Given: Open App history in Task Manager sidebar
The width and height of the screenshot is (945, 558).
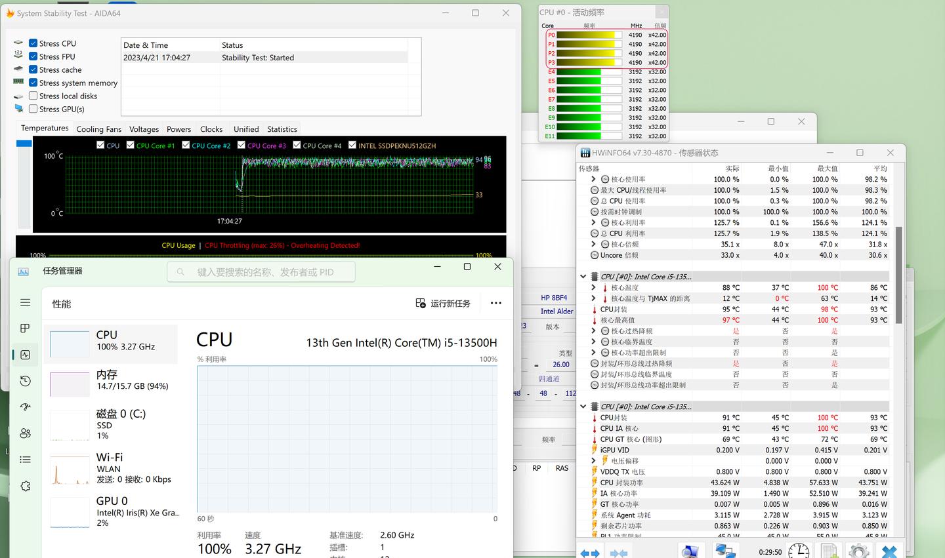Looking at the screenshot, I should click(25, 381).
